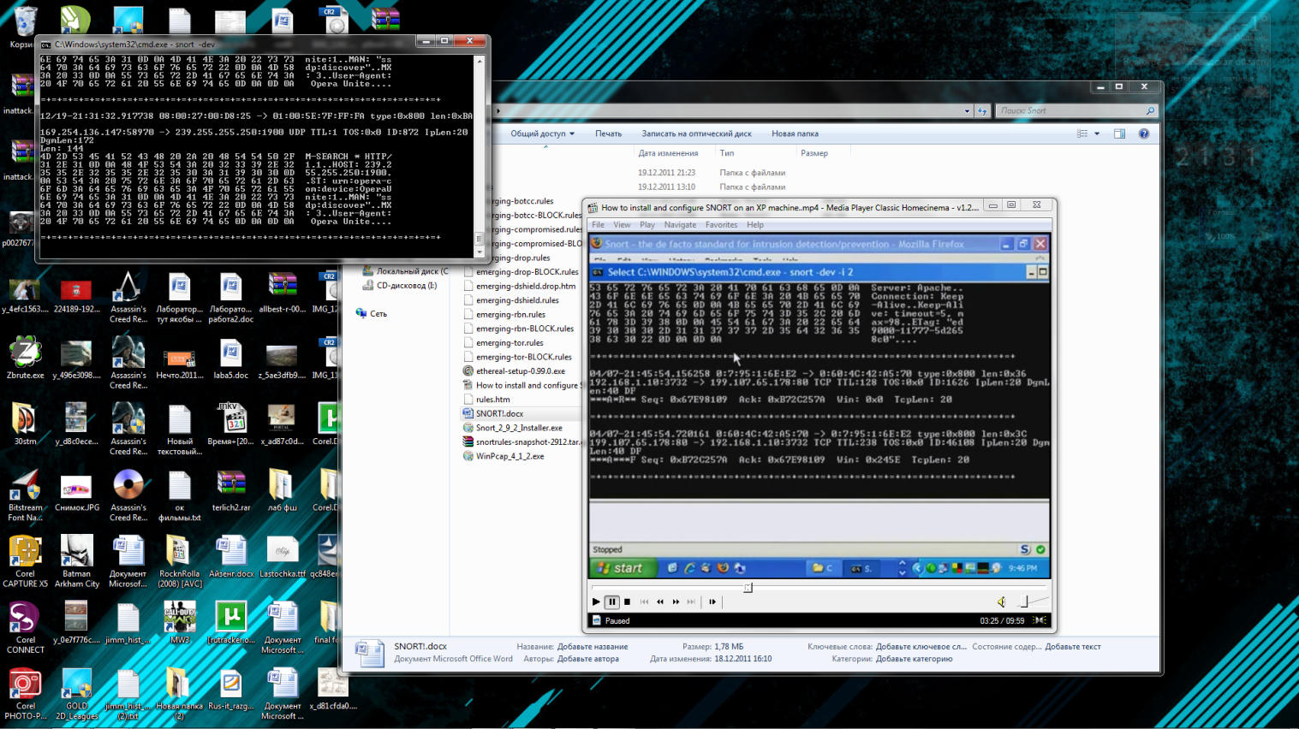Open the terlich2.rar archive icon

click(x=231, y=490)
